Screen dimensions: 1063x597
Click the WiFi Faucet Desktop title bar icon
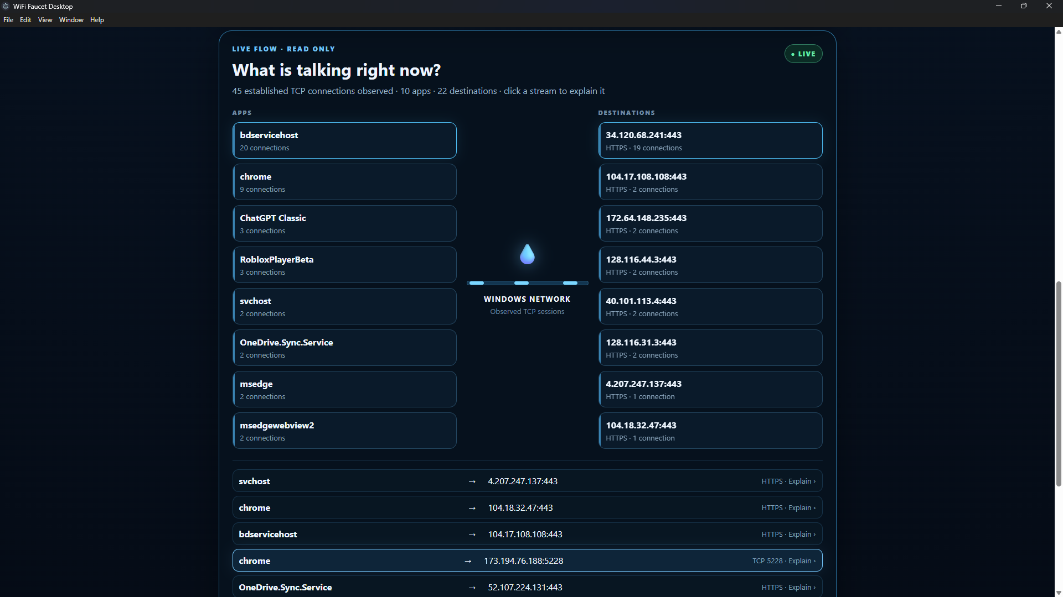coord(6,6)
